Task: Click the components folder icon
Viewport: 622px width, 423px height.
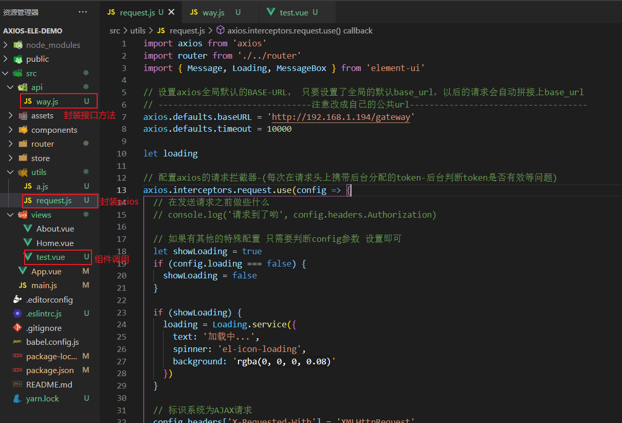Action: (23, 130)
